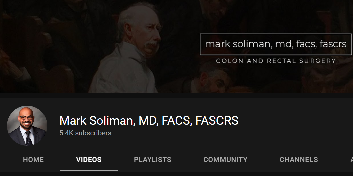Go to the Community tab
353x176 pixels.
226,160
